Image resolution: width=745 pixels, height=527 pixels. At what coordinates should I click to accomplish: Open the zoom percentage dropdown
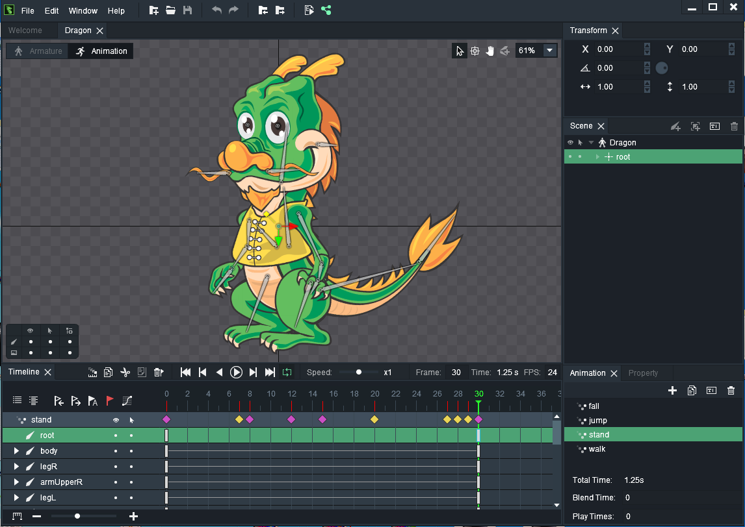pyautogui.click(x=549, y=51)
